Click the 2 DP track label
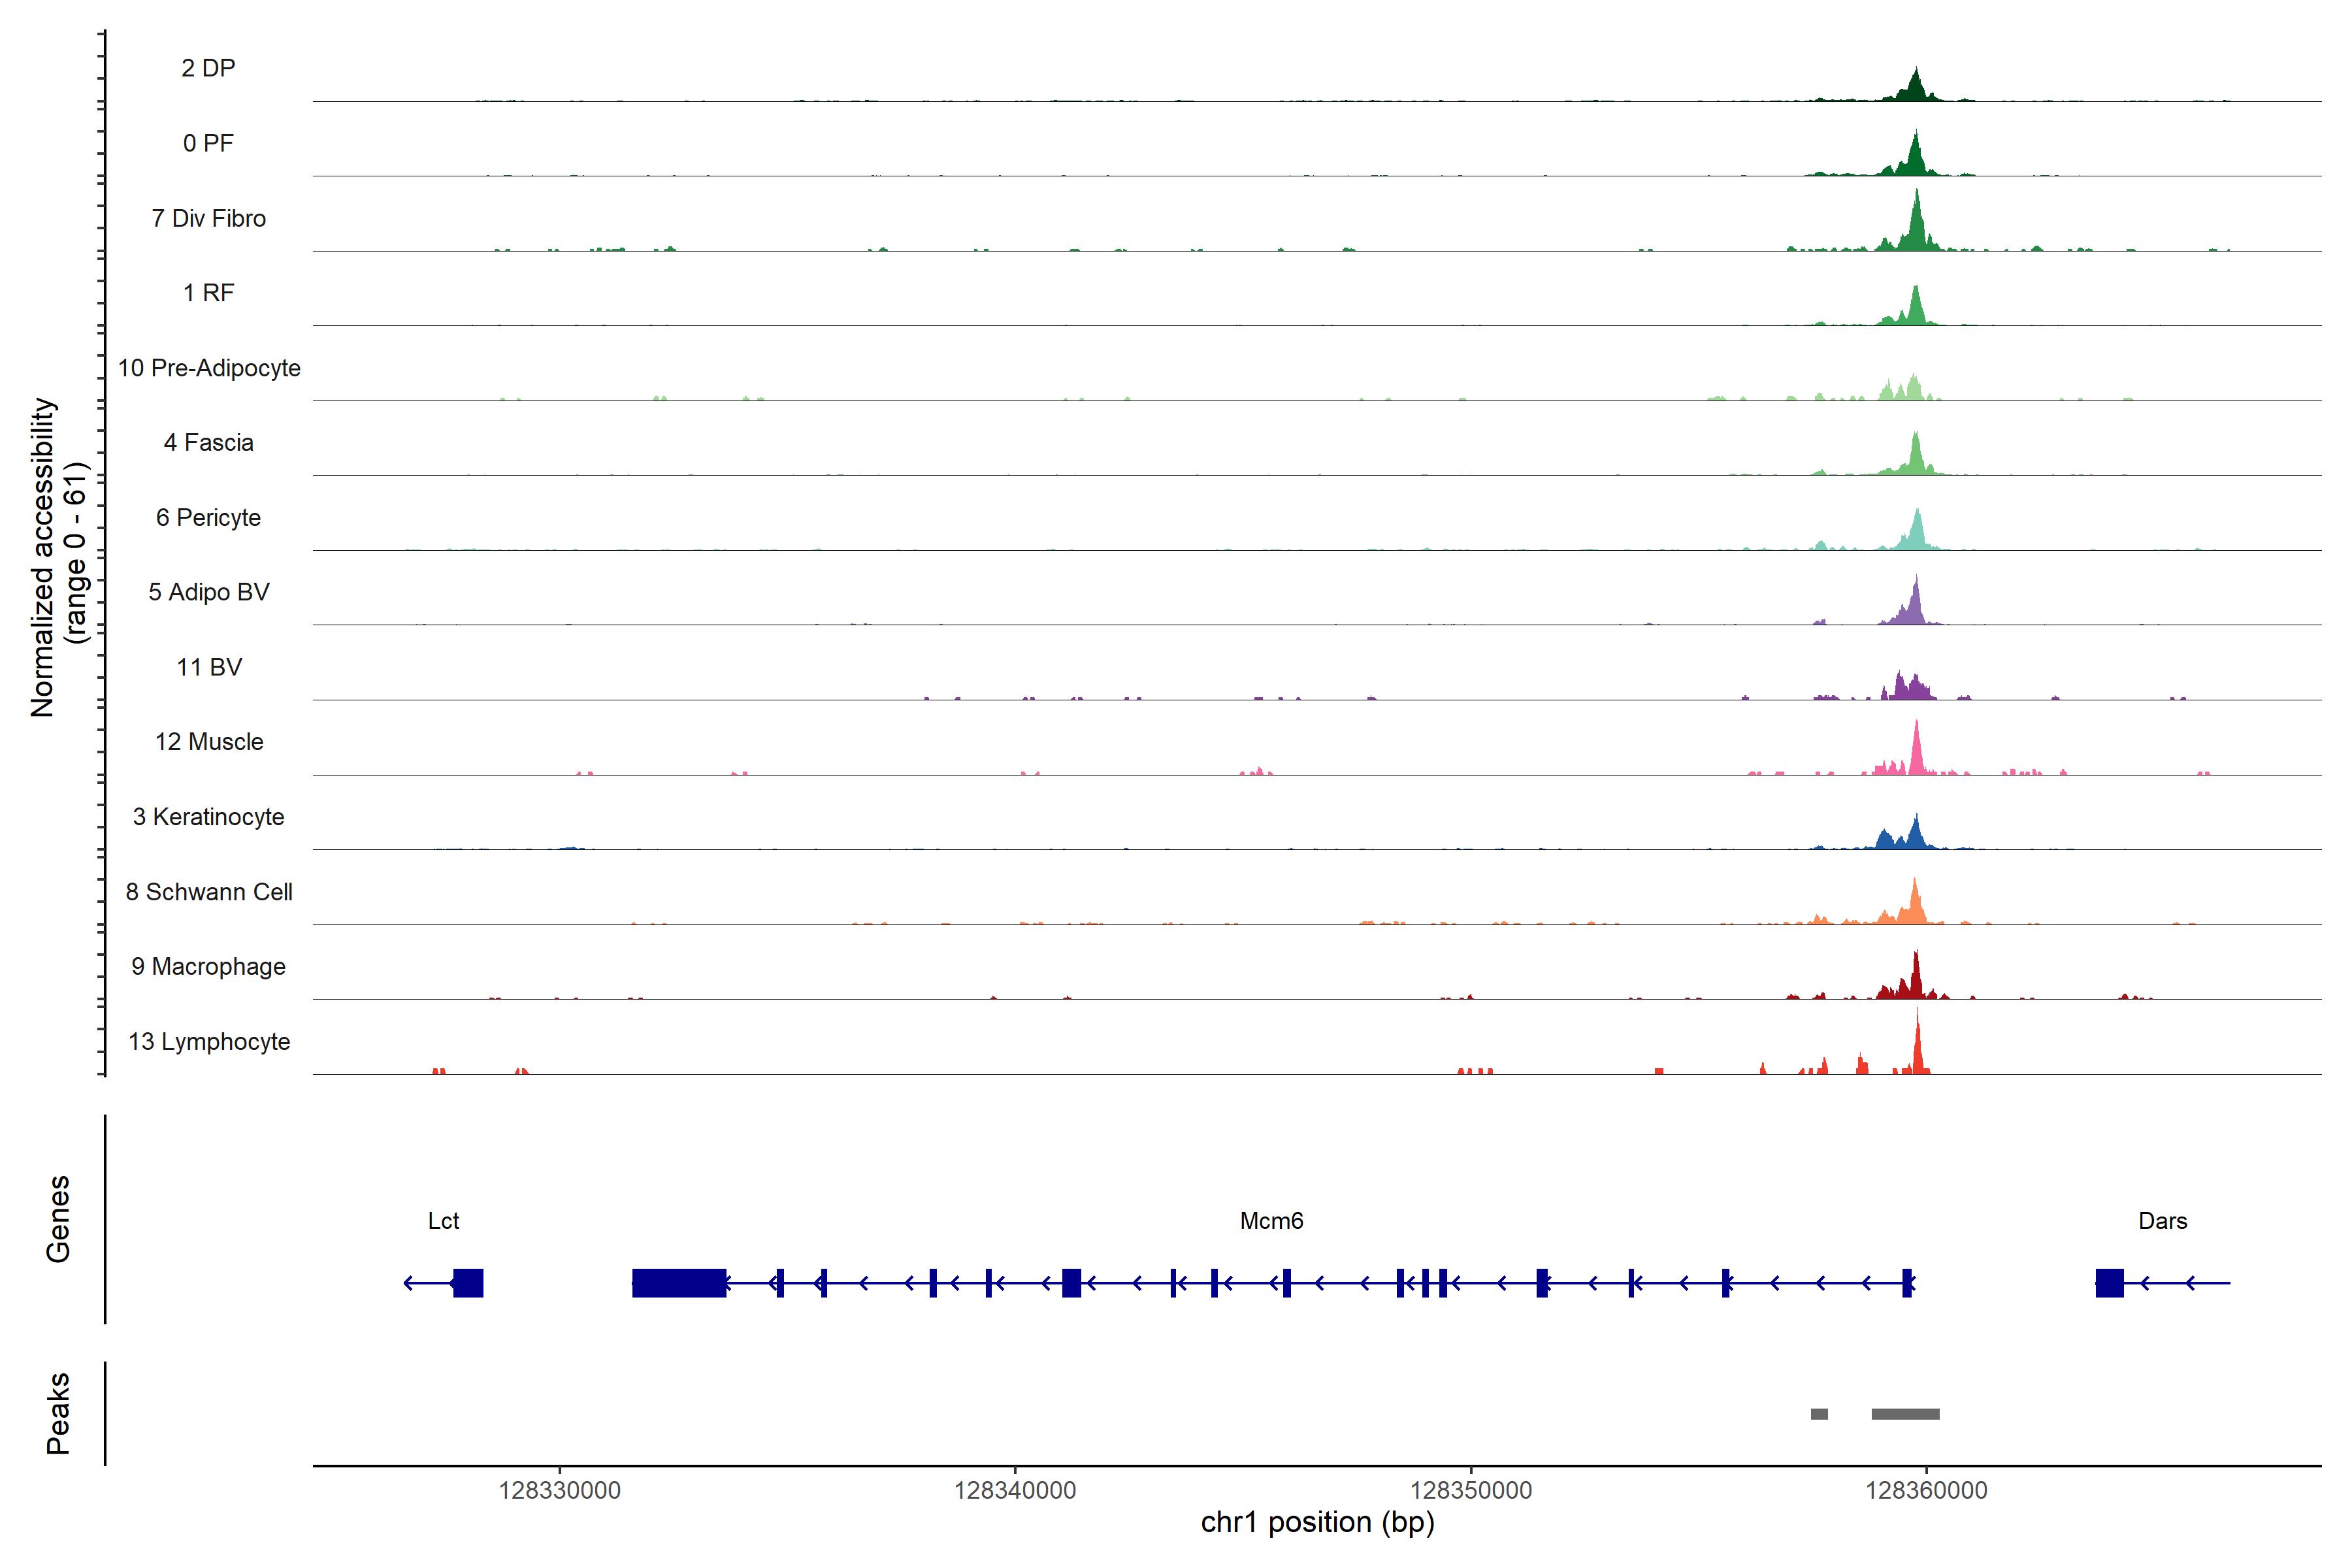Screen dimensions: 2352x1568 point(208,68)
